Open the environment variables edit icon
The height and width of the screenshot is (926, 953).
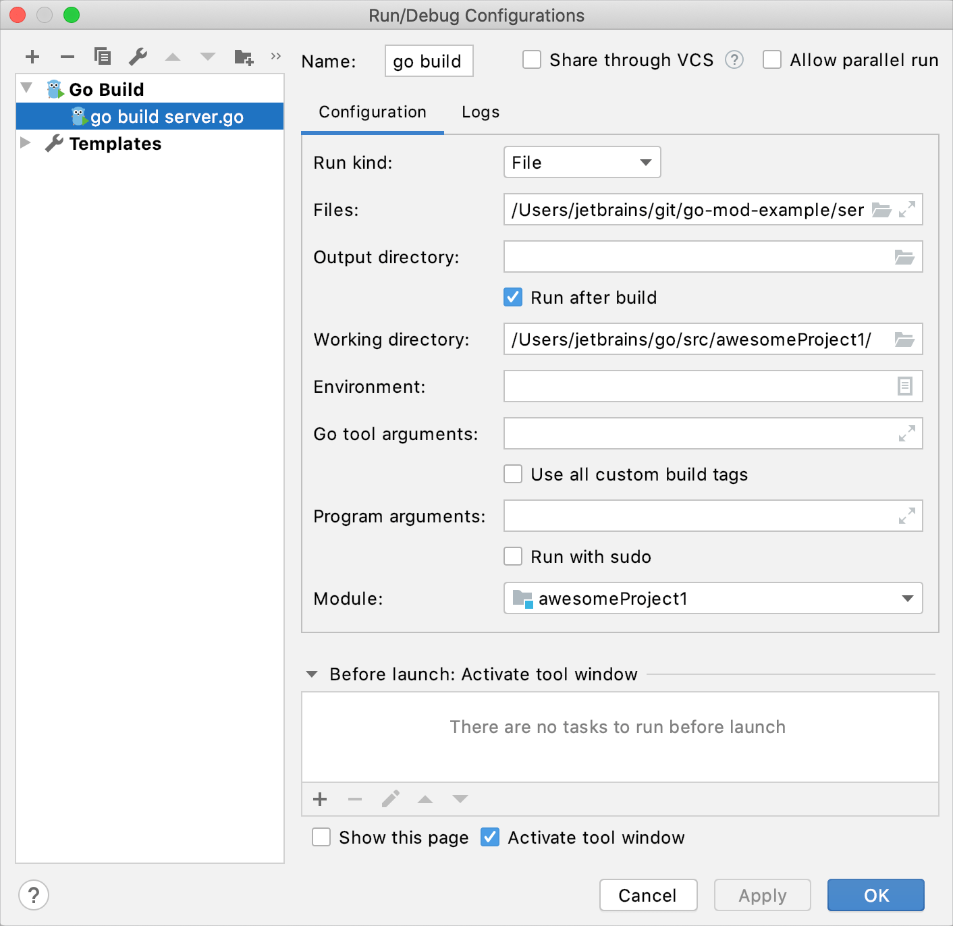tap(904, 386)
